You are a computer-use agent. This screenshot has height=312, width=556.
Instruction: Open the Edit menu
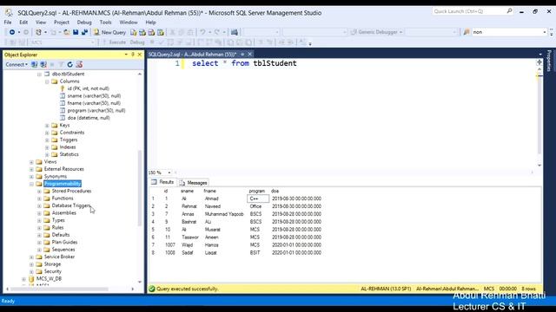(23, 22)
